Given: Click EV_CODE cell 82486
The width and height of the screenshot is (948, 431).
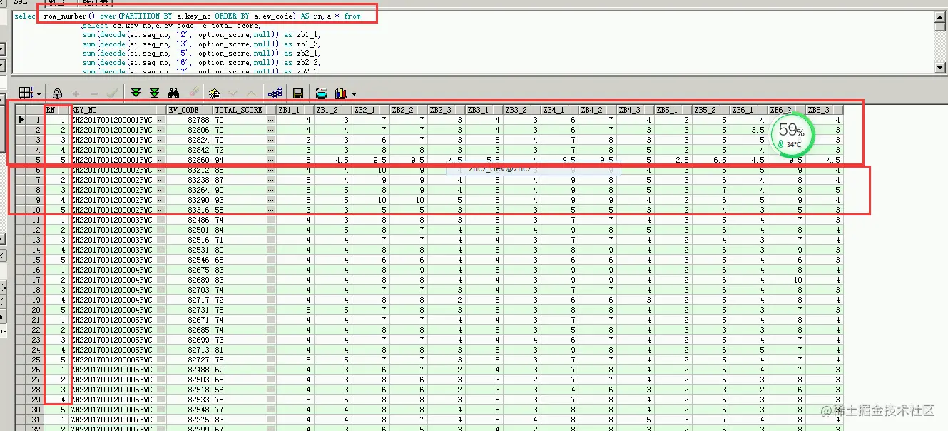Looking at the screenshot, I should pos(189,220).
